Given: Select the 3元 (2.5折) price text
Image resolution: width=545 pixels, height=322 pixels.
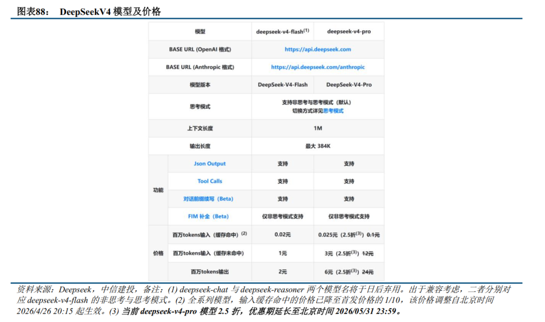Looking at the screenshot, I should click(x=342, y=253).
